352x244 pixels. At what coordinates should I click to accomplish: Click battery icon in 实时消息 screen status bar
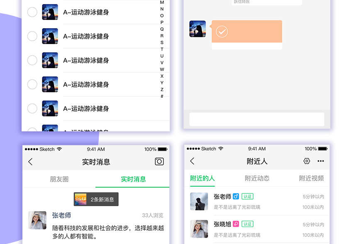click(x=163, y=149)
